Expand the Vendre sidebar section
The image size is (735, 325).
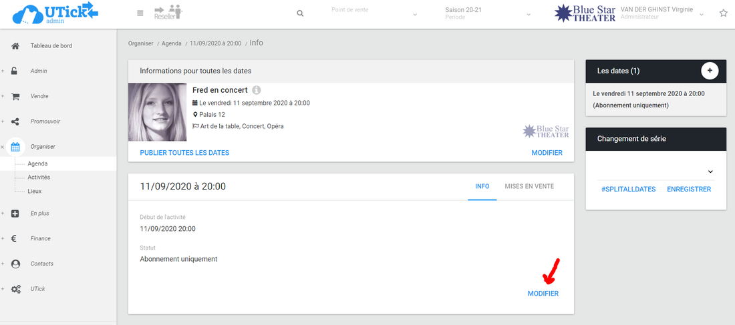coord(39,96)
